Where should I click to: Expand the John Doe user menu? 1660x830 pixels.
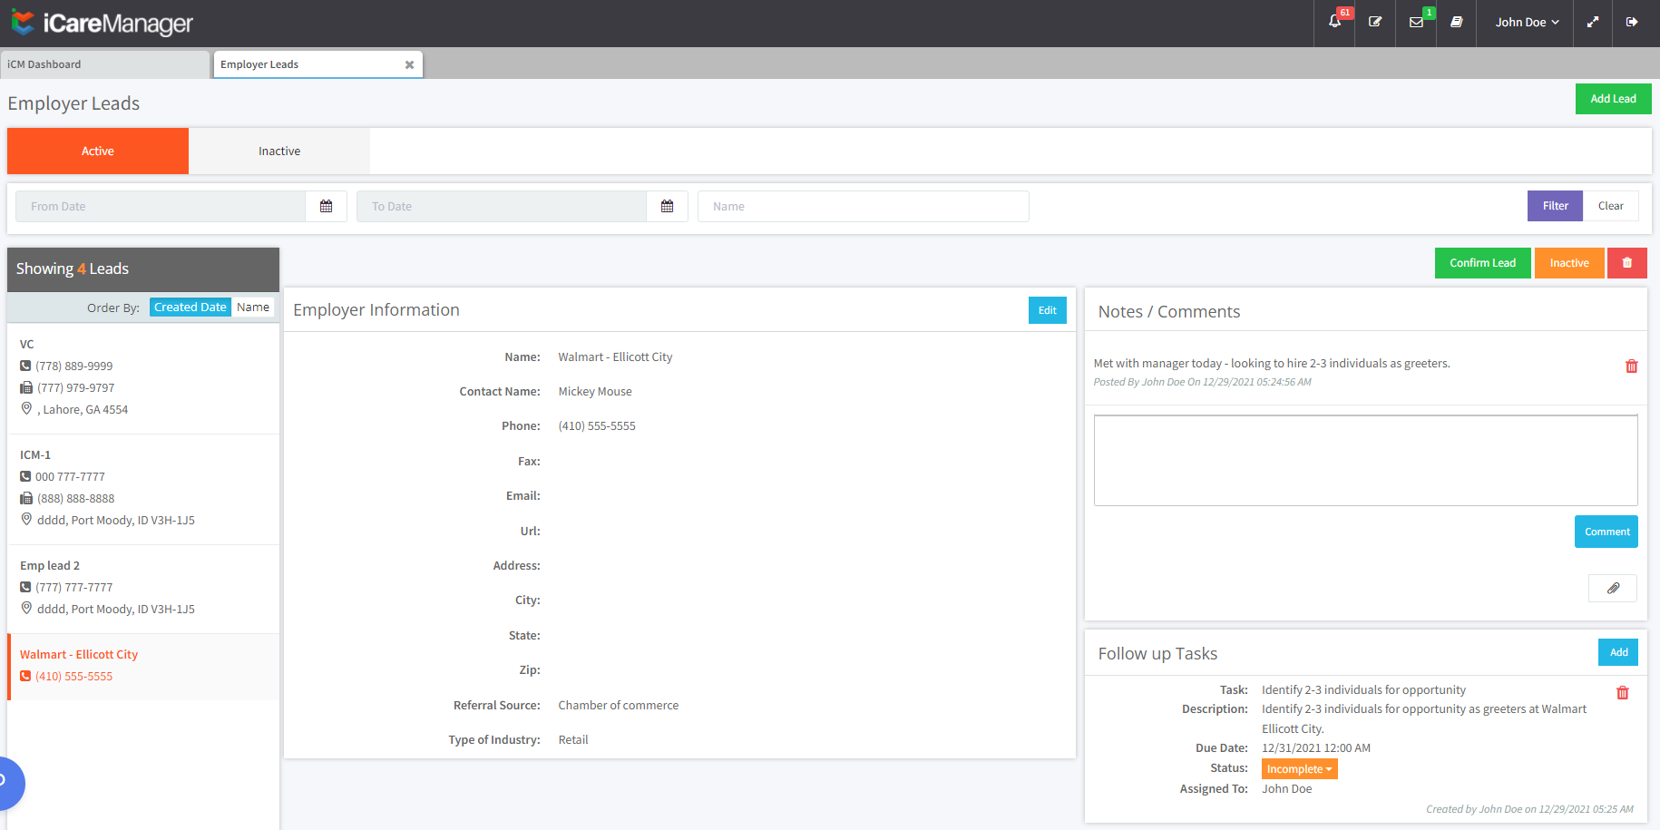click(x=1528, y=22)
